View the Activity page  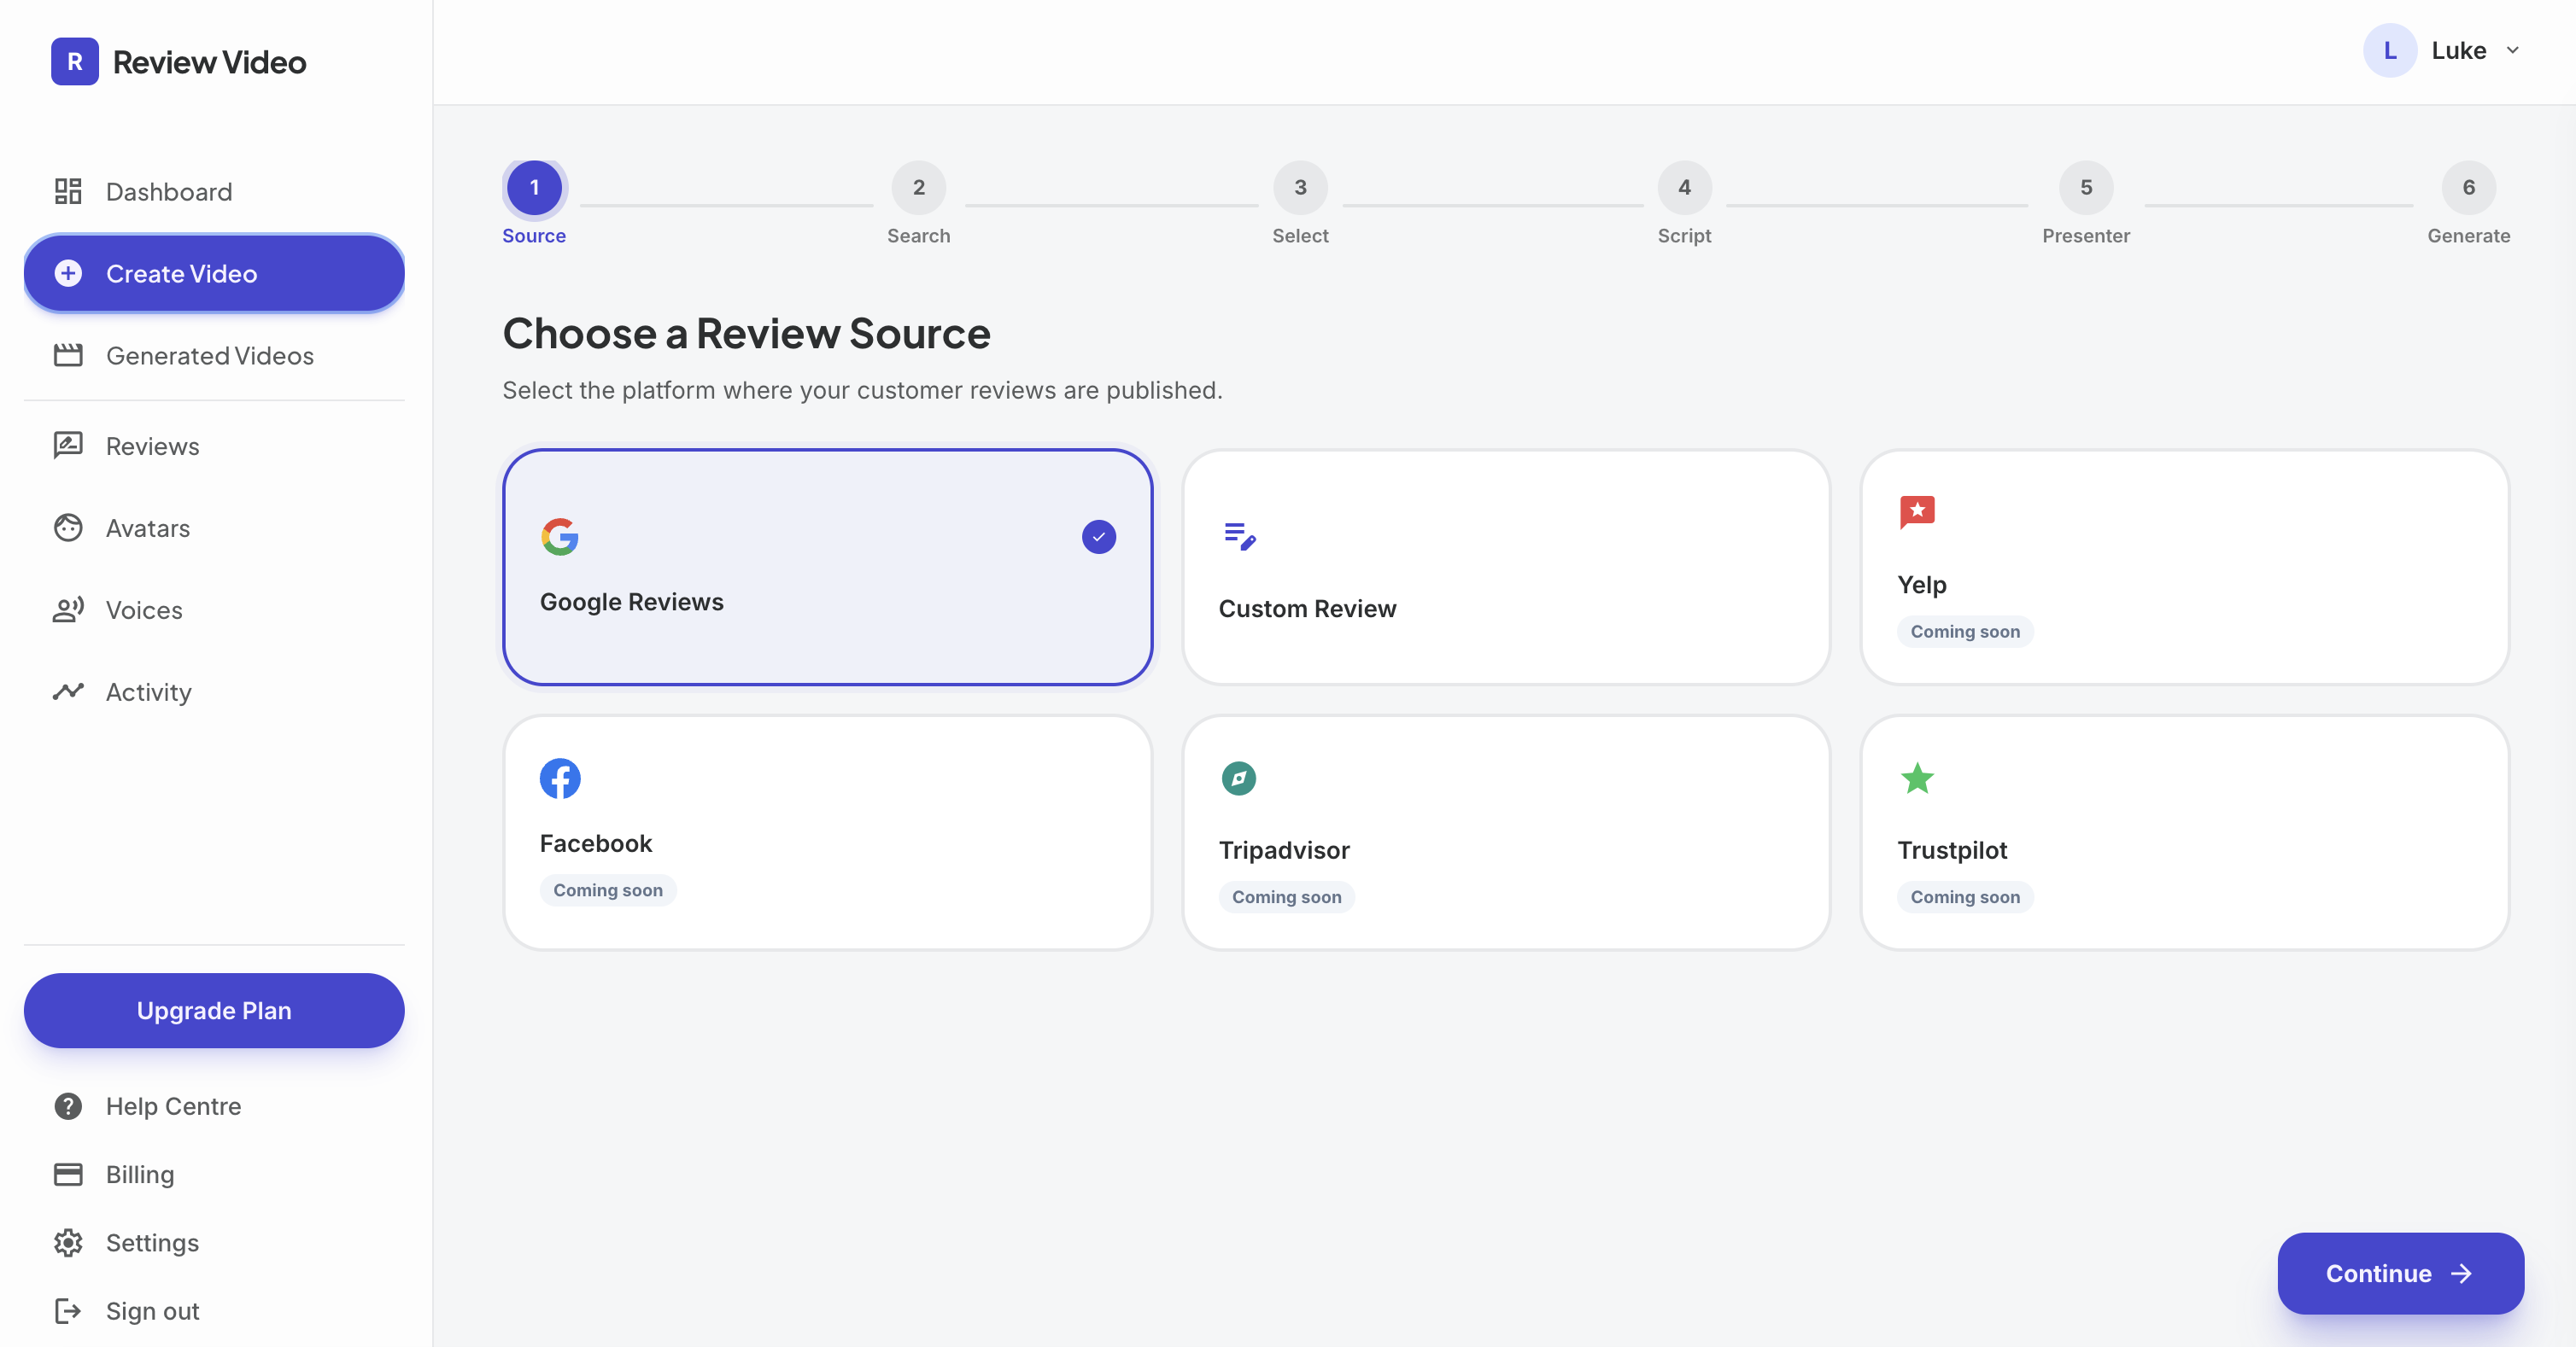(x=214, y=691)
